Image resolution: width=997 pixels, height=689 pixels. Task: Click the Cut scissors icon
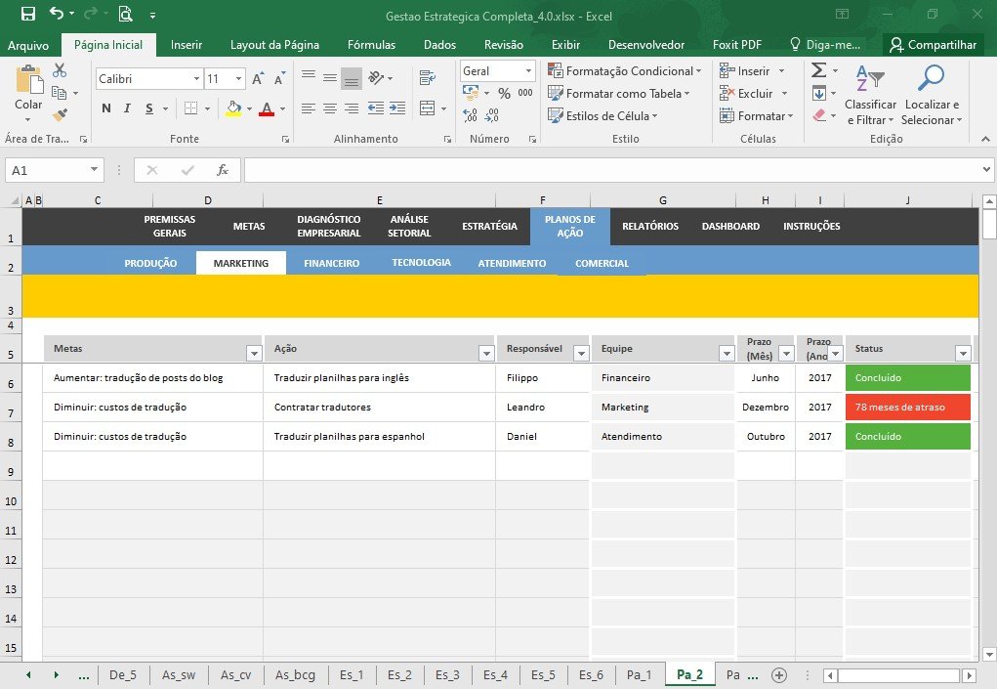[60, 70]
